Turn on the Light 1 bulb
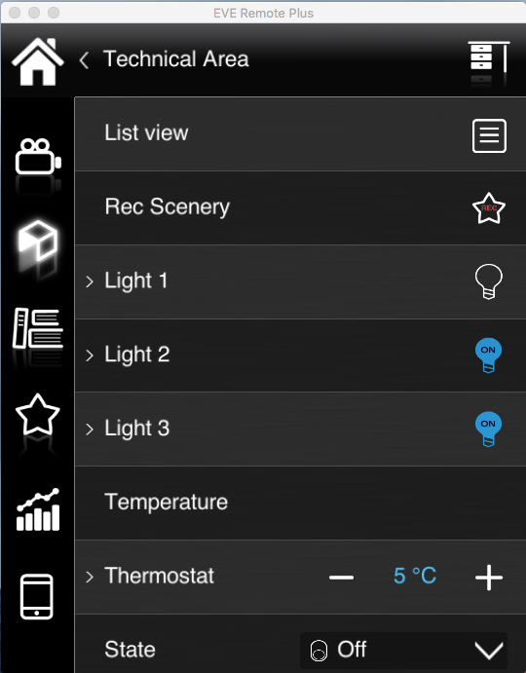 click(489, 281)
